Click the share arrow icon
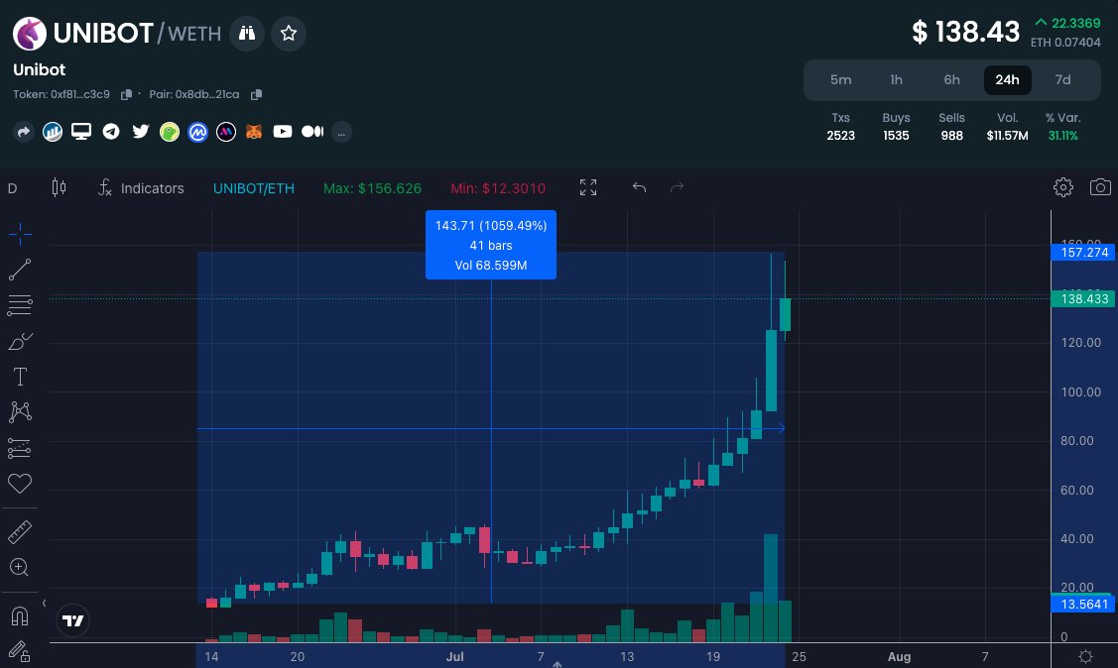1118x668 pixels. [24, 132]
